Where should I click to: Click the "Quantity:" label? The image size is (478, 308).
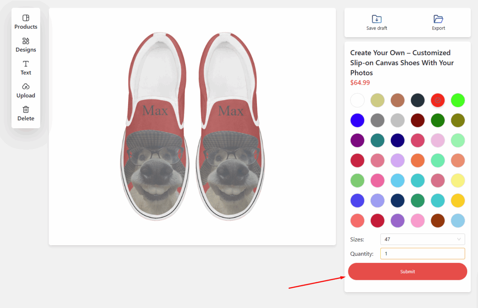[x=362, y=254]
